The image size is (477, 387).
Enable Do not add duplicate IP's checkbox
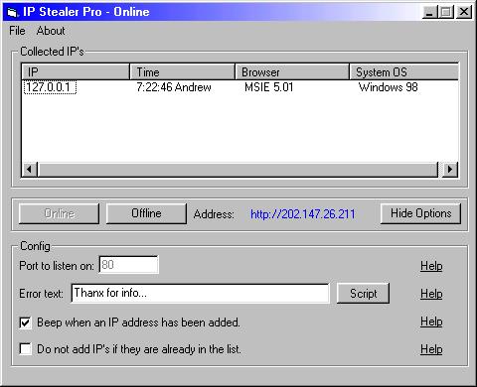click(26, 349)
